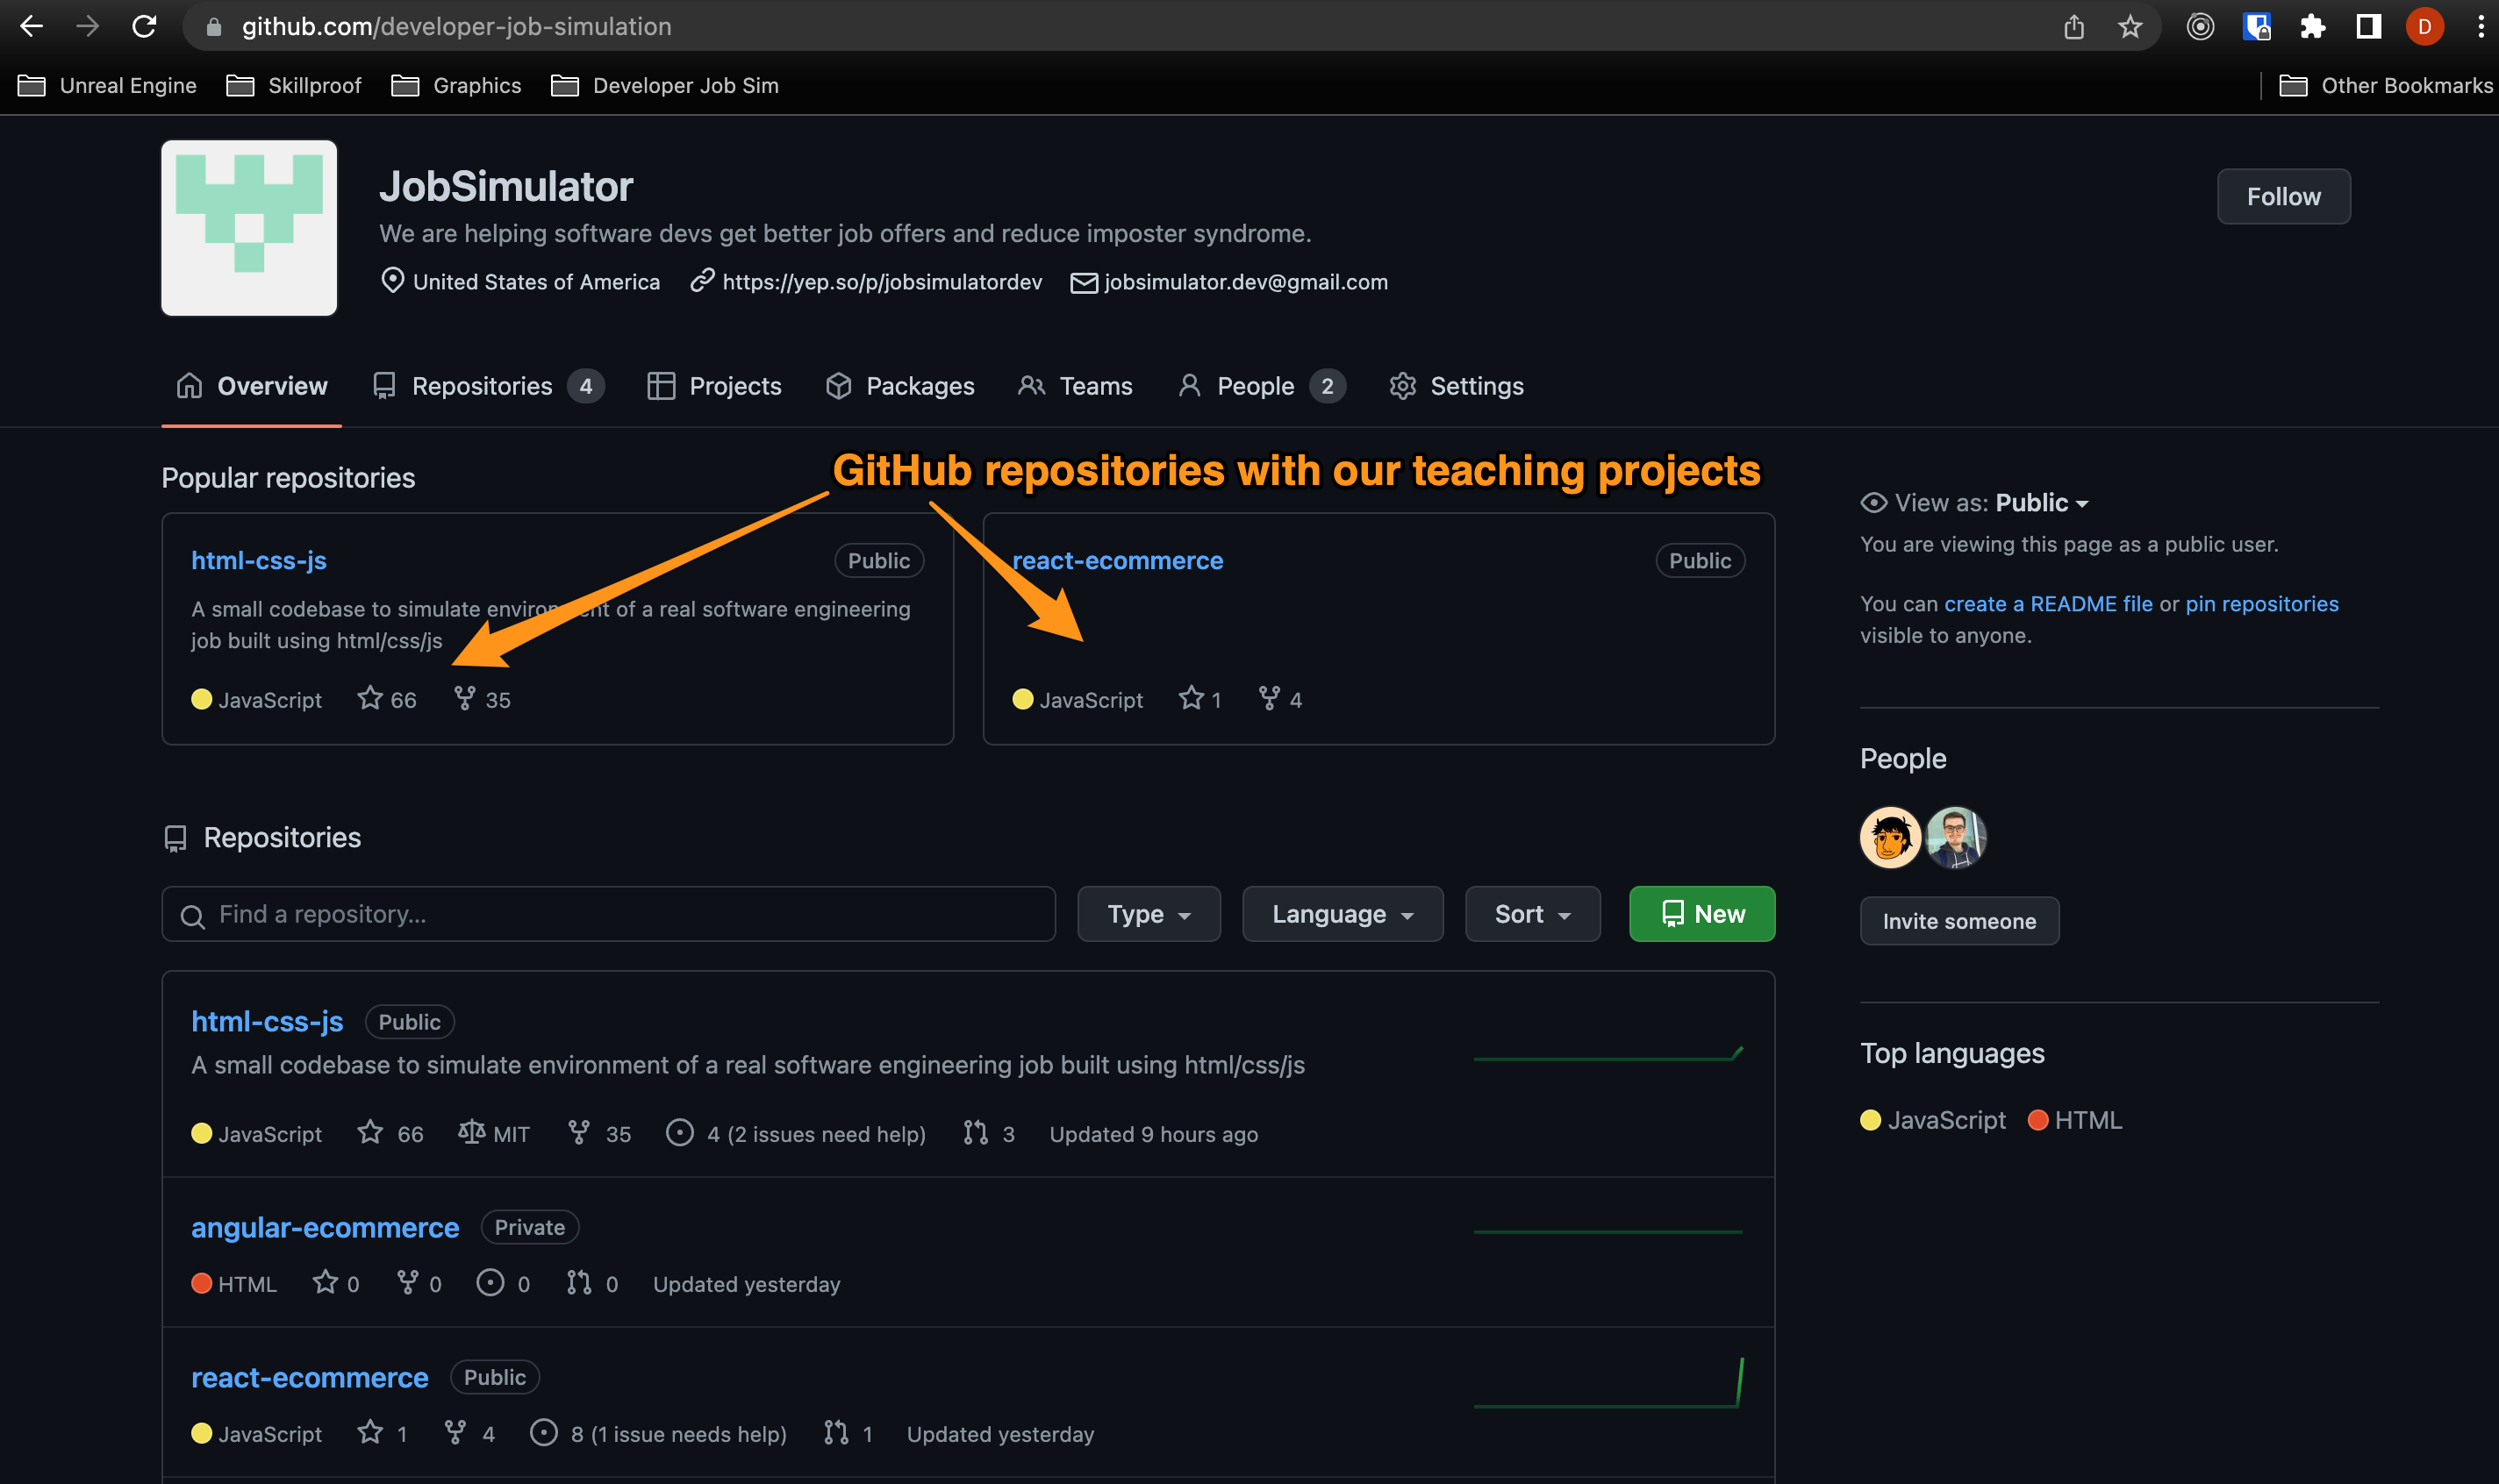Click the browser address bar URL
Image resolution: width=2499 pixels, height=1484 pixels.
tap(456, 27)
